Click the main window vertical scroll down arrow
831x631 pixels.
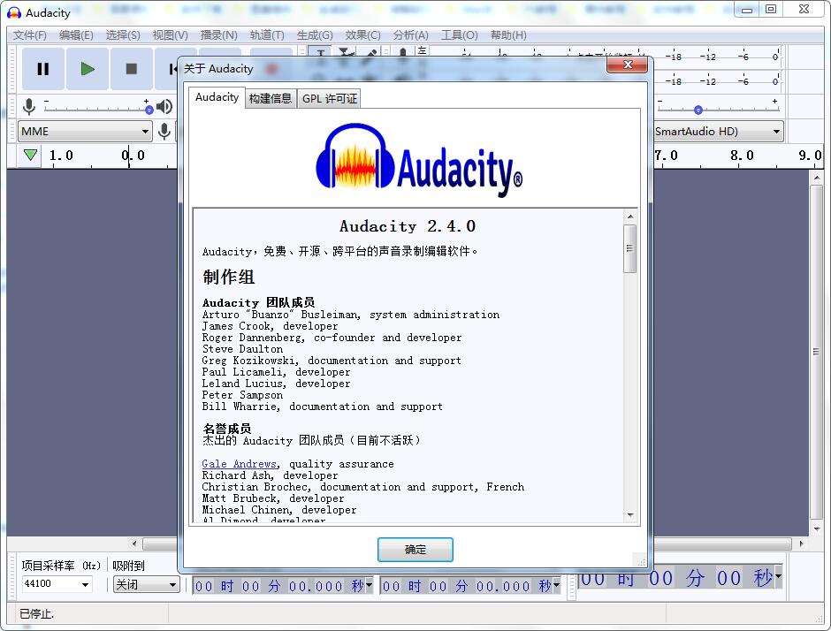817,528
